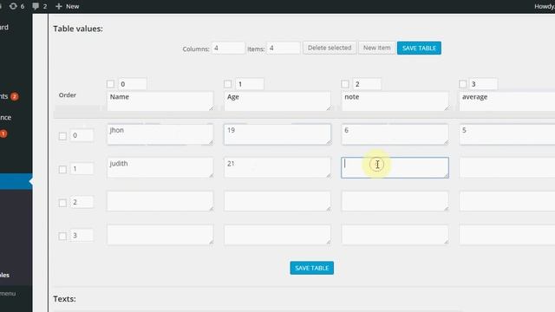Viewport: 555px width, 312px height.
Task: Open the sidebar item ending in 'nce'
Action: pyautogui.click(x=6, y=118)
